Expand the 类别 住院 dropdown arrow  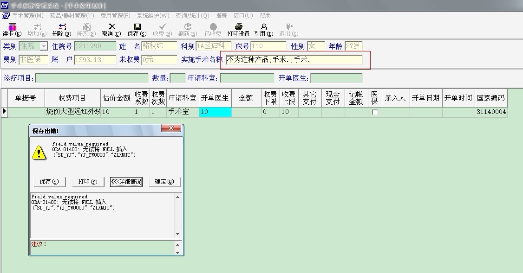pos(44,46)
